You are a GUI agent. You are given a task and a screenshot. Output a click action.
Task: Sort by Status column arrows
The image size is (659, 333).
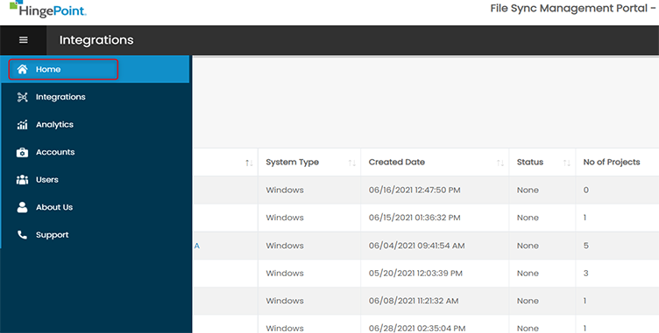pos(567,163)
